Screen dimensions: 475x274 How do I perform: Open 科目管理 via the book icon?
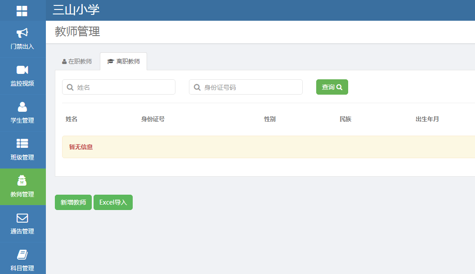(x=22, y=255)
